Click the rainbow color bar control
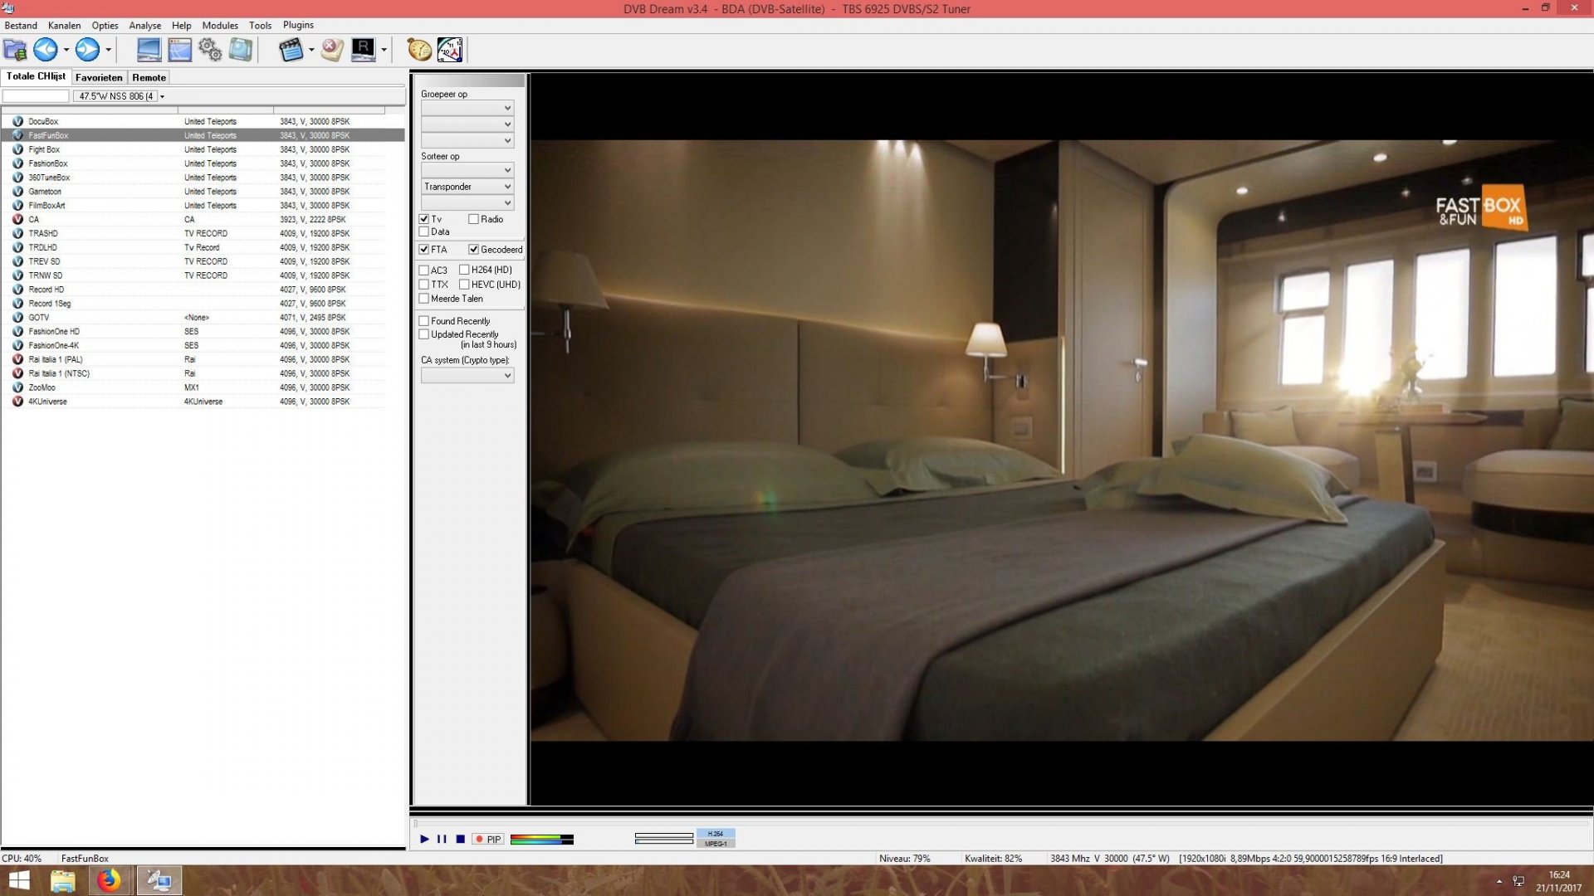This screenshot has height=896, width=1594. (x=541, y=839)
